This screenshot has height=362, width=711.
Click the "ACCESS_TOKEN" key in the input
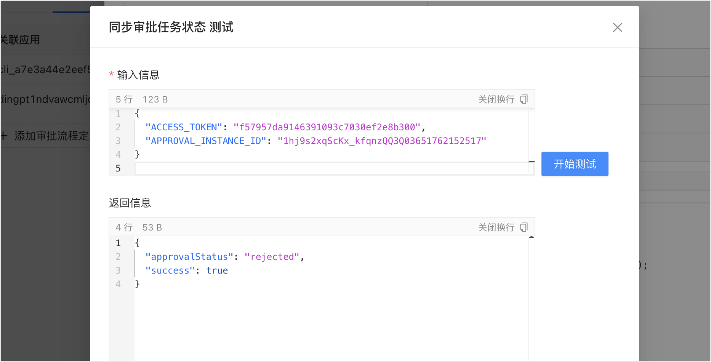(184, 127)
